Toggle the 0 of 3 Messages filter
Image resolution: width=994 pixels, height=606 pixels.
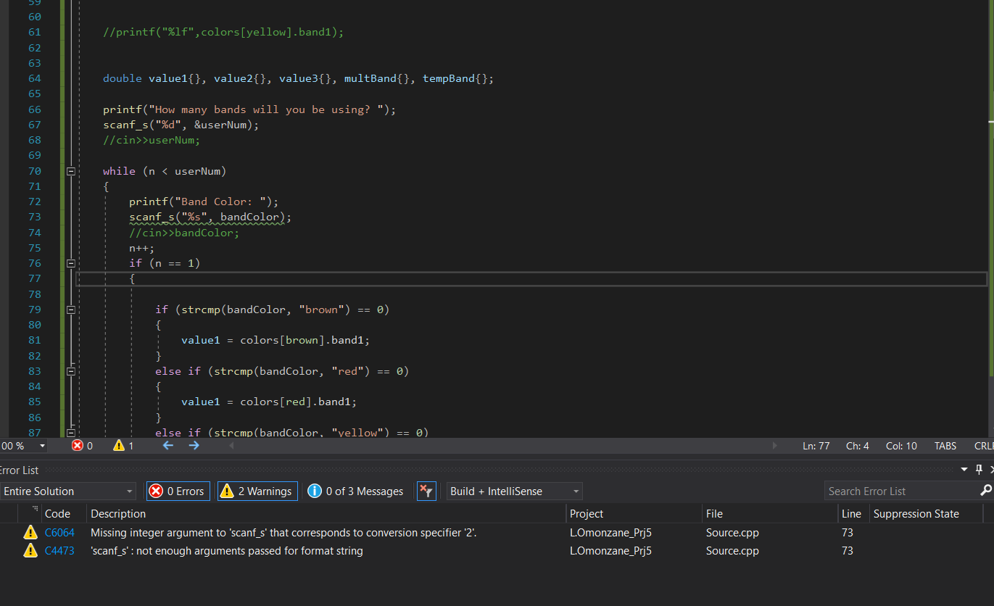pos(355,491)
